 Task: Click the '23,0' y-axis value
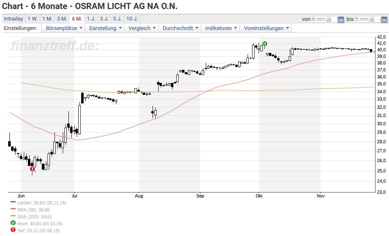point(381,192)
